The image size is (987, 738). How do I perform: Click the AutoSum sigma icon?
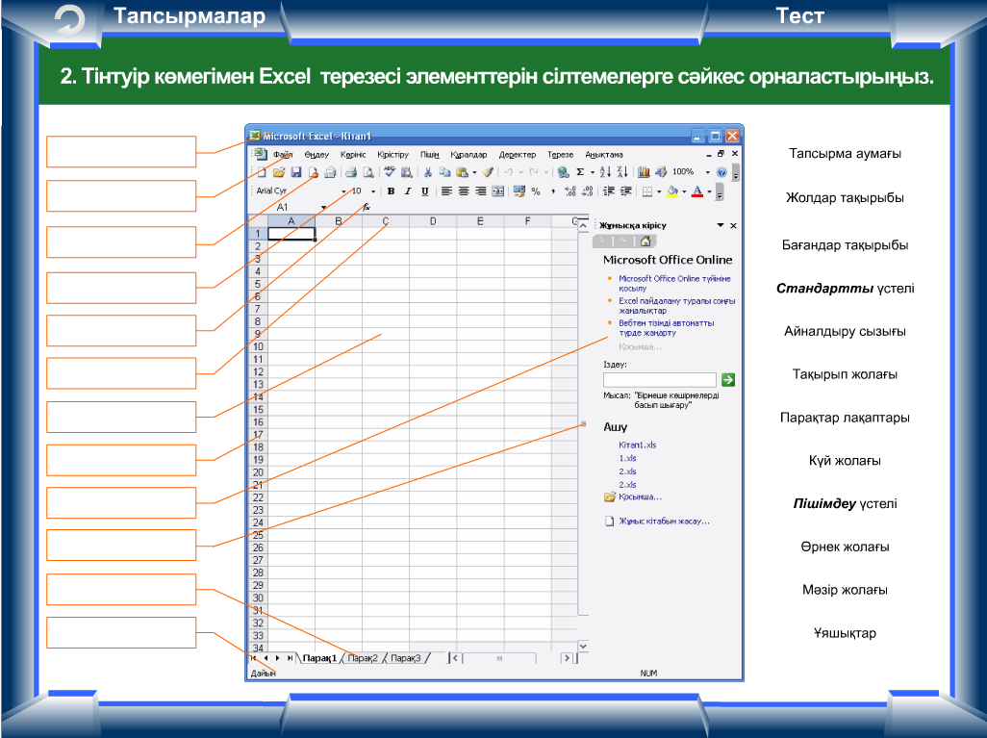pyautogui.click(x=580, y=172)
